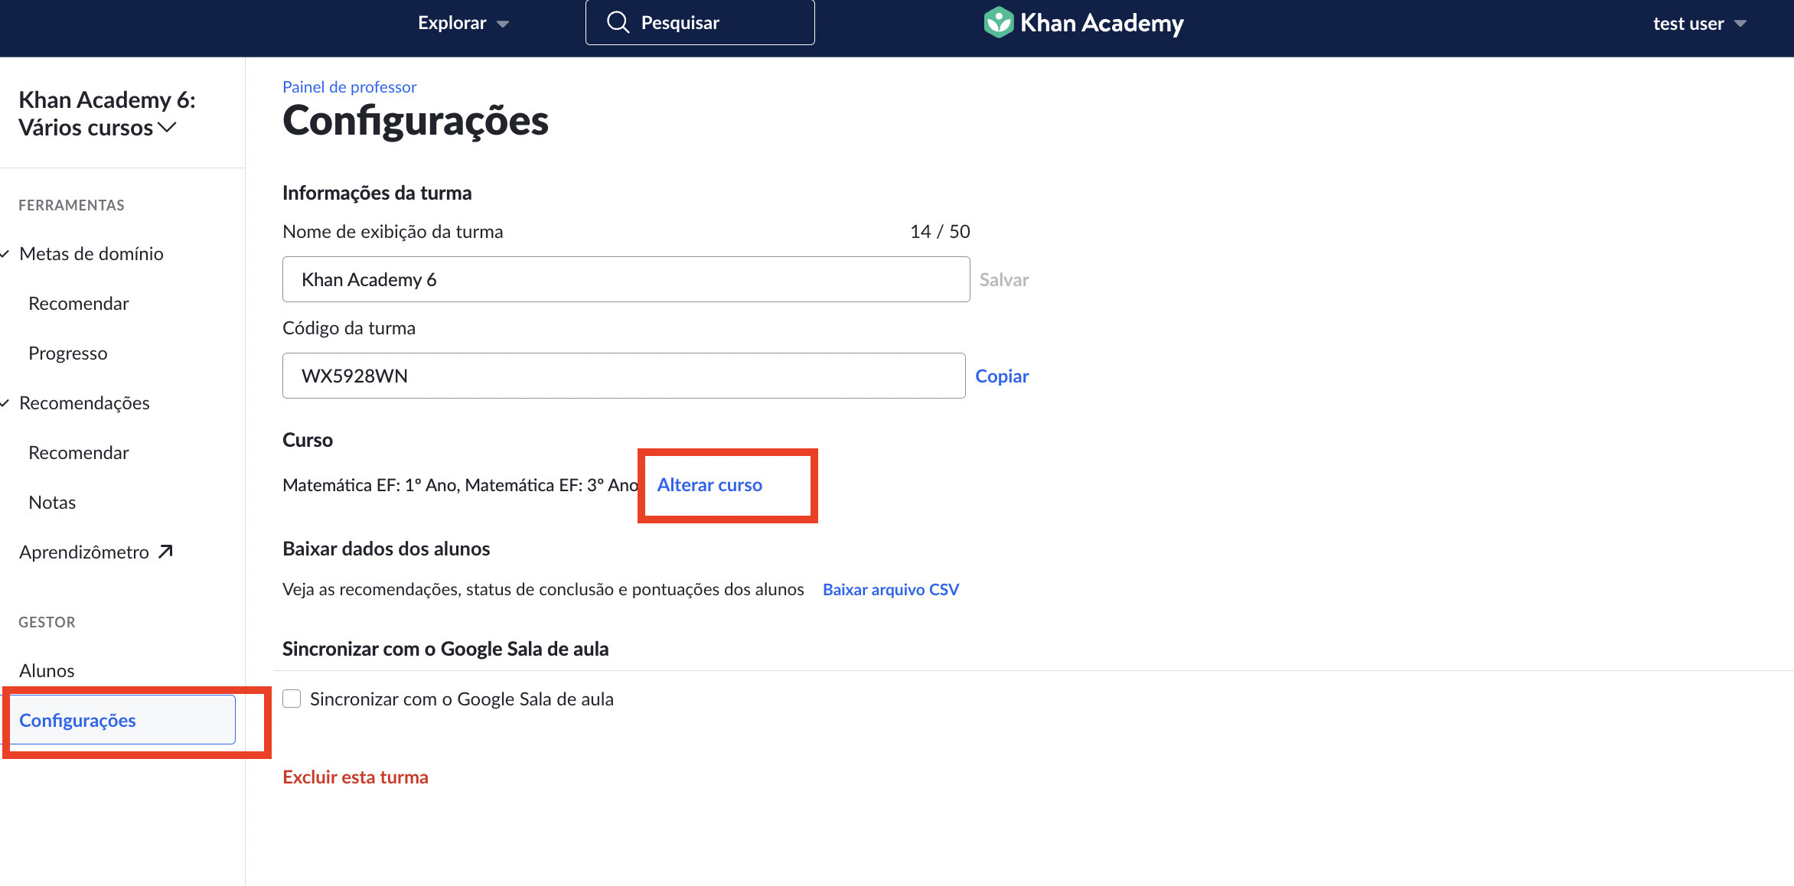Viewport: 1794px width, 886px height.
Task: Focus the Pesquisar search field
Action: coord(700,22)
